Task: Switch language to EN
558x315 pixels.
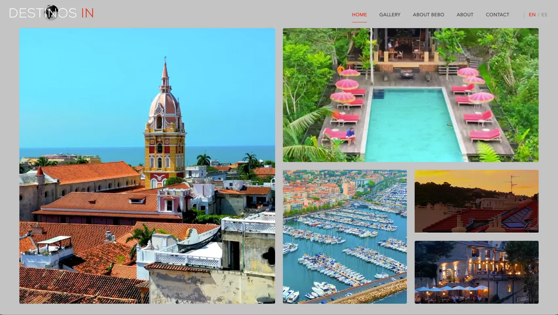Action: point(532,15)
